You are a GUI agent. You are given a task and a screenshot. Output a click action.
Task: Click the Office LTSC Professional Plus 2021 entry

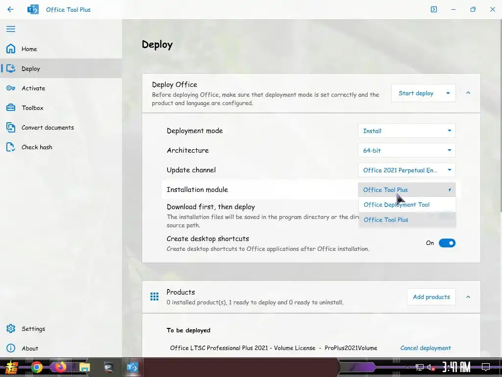click(274, 348)
